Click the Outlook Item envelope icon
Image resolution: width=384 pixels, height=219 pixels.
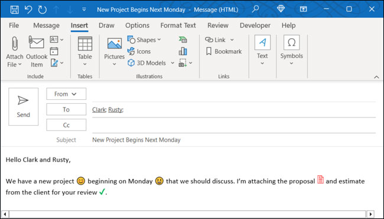[x=36, y=43]
